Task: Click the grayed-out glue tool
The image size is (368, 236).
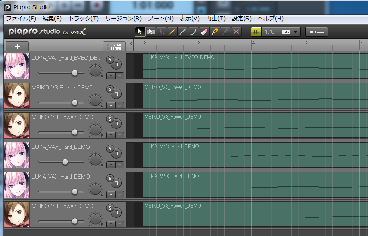Action: pyautogui.click(x=226, y=32)
